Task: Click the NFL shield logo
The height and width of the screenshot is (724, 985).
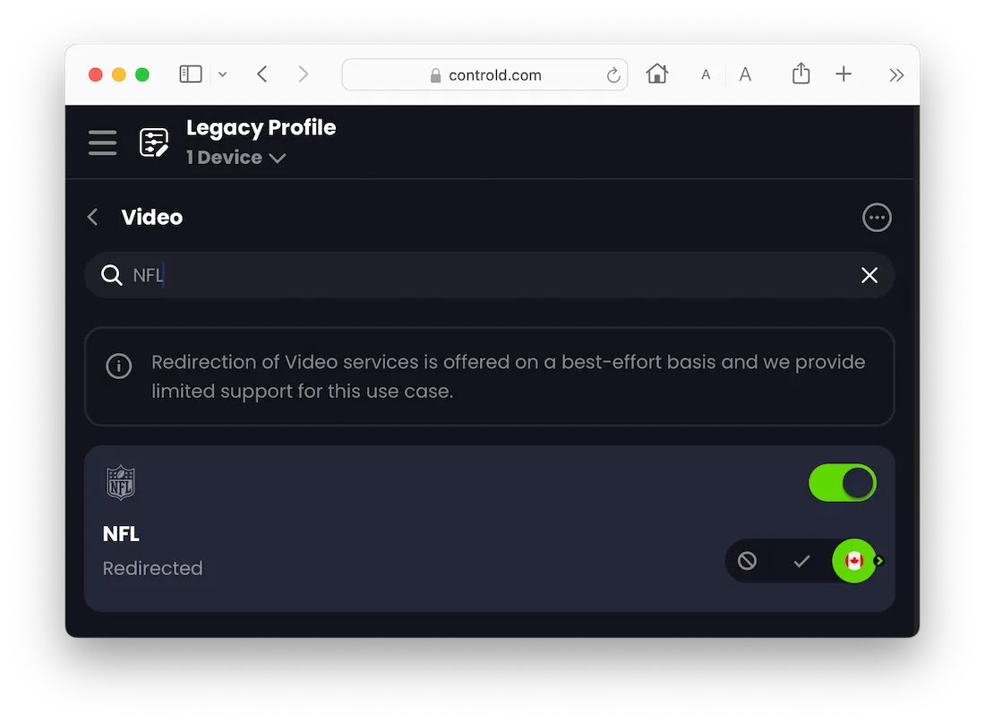Action: pos(121,482)
